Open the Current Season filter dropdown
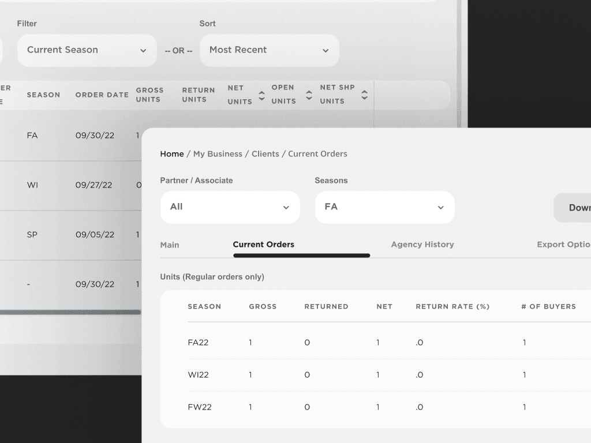Viewport: 591px width, 443px height. tap(87, 50)
